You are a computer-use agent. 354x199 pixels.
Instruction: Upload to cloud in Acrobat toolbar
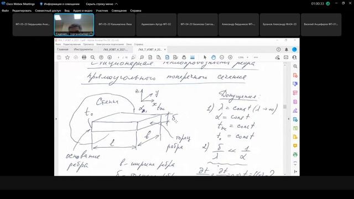pos(76,57)
